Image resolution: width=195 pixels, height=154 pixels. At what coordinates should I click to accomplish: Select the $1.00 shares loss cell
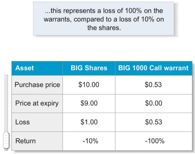tap(89, 122)
